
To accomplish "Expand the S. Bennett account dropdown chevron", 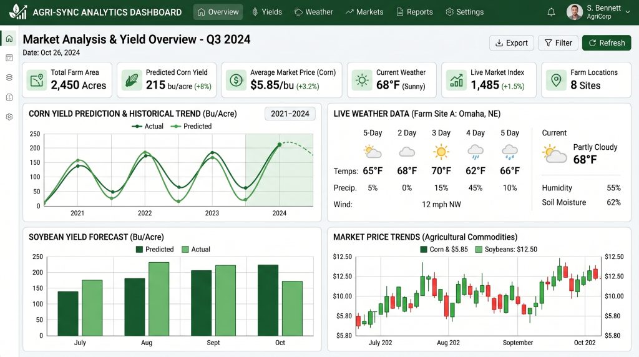I will pyautogui.click(x=628, y=12).
